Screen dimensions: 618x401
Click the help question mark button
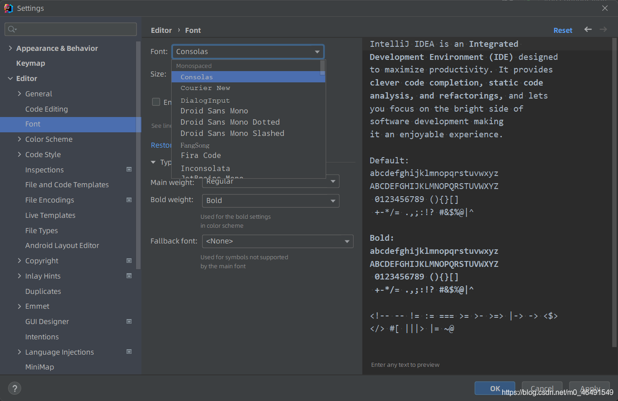(x=14, y=388)
